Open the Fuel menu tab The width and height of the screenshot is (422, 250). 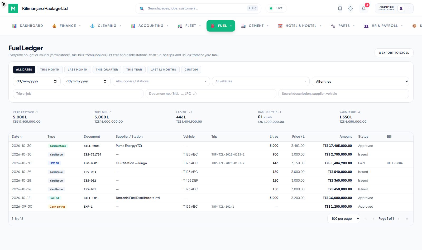coord(221,26)
